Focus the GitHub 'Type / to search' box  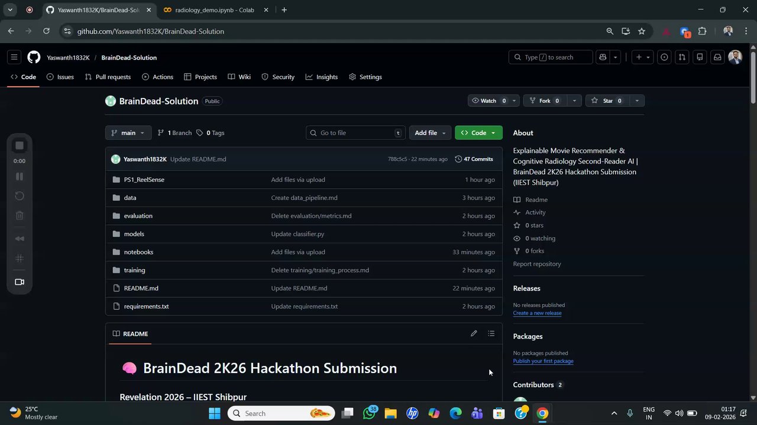pos(551,57)
